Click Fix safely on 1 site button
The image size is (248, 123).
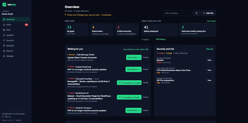[129, 97]
